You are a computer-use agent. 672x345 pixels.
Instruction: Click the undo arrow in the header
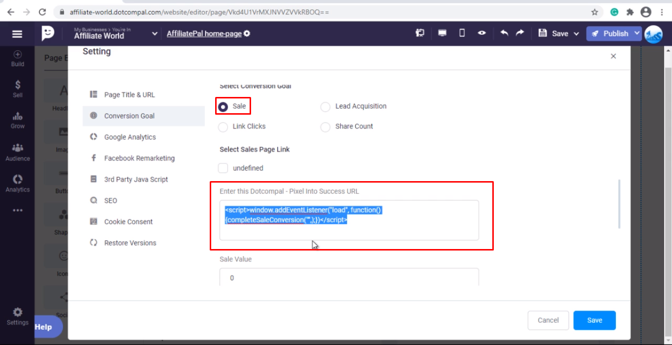(x=504, y=33)
